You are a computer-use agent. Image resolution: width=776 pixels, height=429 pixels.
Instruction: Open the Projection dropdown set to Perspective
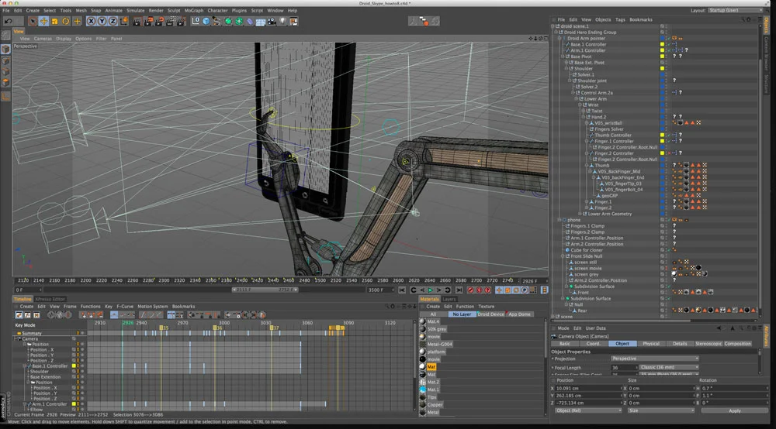coord(655,359)
